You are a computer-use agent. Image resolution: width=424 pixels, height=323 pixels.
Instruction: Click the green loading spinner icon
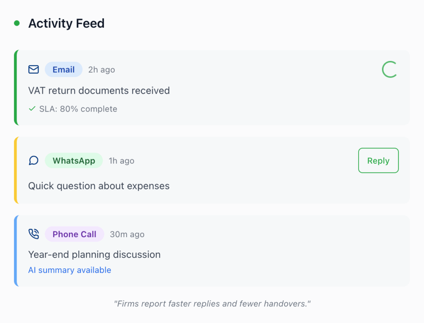point(389,70)
